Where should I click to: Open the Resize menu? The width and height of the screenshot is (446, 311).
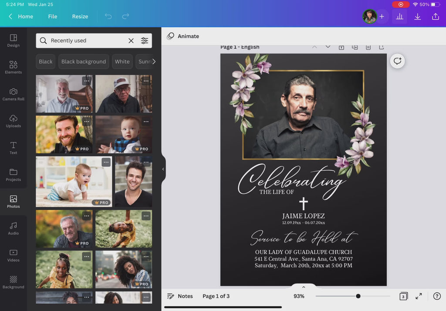point(80,17)
